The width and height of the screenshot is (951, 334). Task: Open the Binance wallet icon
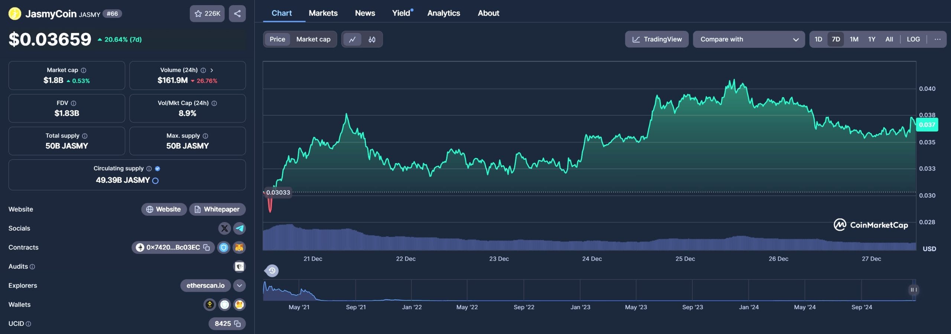click(x=210, y=305)
